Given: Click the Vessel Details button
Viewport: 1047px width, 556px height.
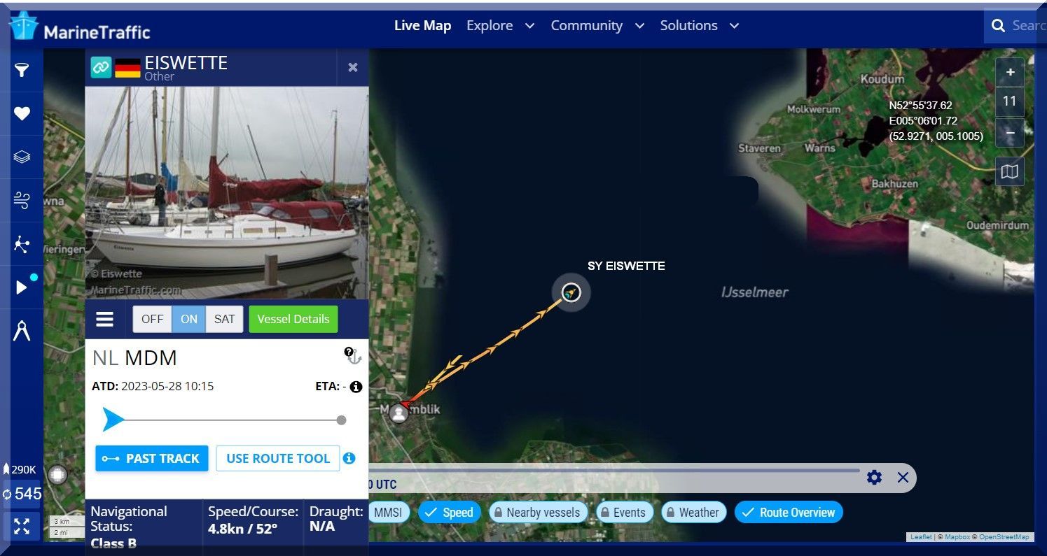Looking at the screenshot, I should click(x=293, y=319).
